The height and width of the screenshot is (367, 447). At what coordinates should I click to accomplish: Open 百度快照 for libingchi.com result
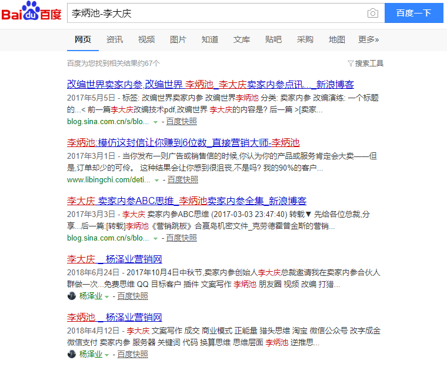(x=183, y=179)
